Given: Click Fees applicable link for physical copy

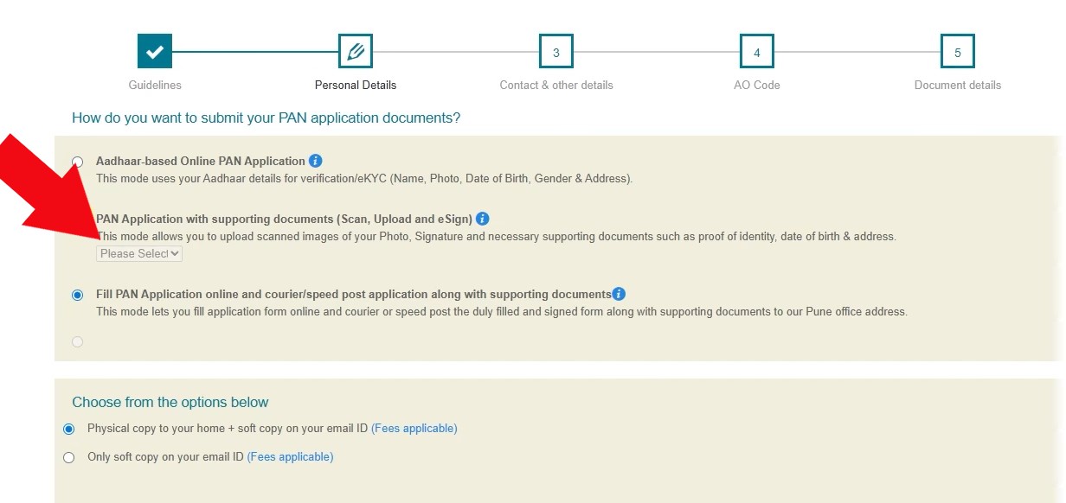Looking at the screenshot, I should tap(414, 428).
